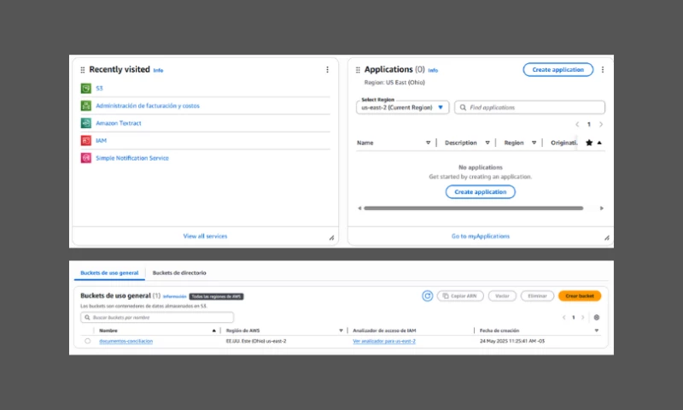Open the Amazon Textract link

click(x=119, y=123)
